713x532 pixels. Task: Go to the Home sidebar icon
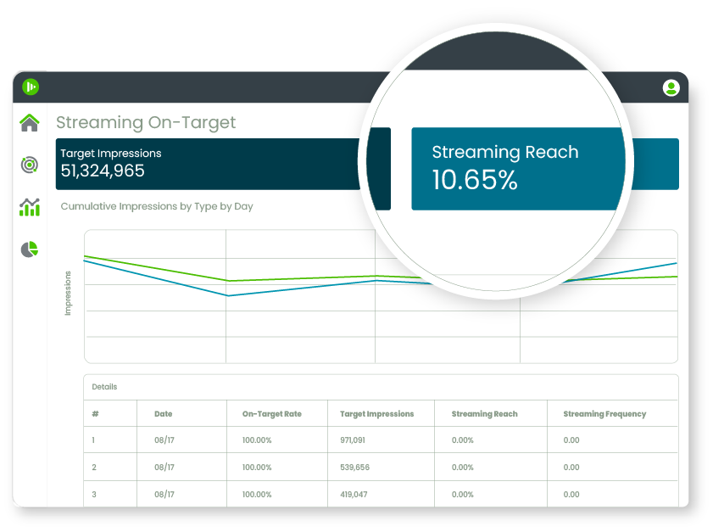click(x=30, y=123)
